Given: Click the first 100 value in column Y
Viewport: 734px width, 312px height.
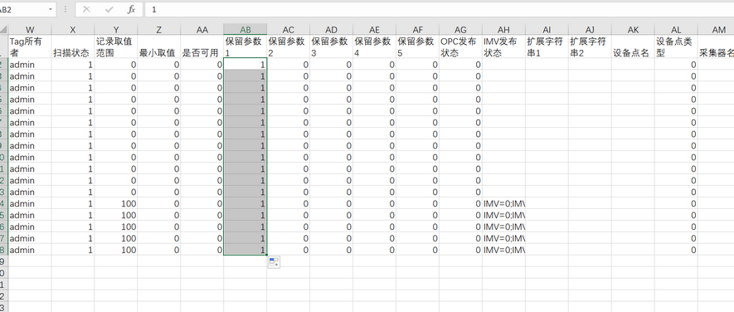Looking at the screenshot, I should pyautogui.click(x=115, y=204).
